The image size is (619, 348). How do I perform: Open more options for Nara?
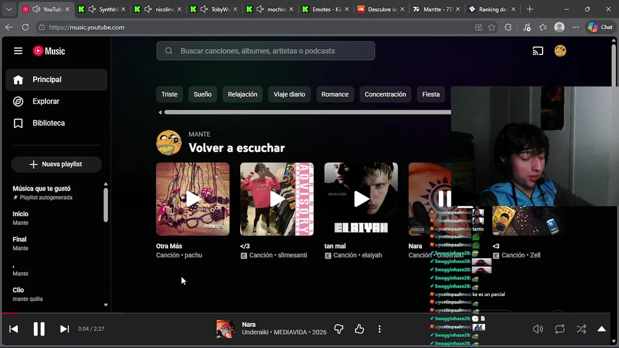coord(380,329)
